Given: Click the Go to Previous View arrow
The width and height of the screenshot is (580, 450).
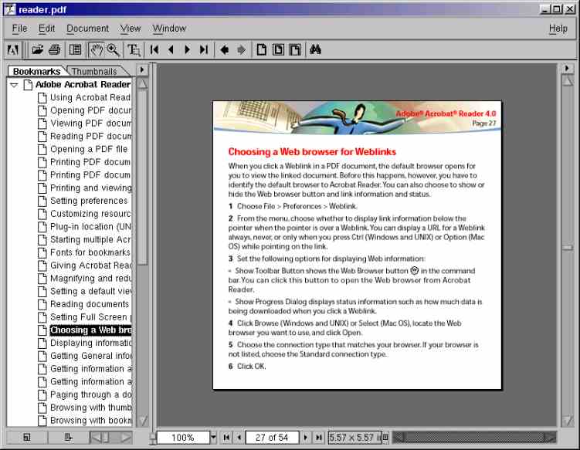Looking at the screenshot, I should [224, 49].
